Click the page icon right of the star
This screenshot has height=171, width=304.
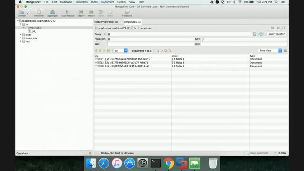click(284, 28)
